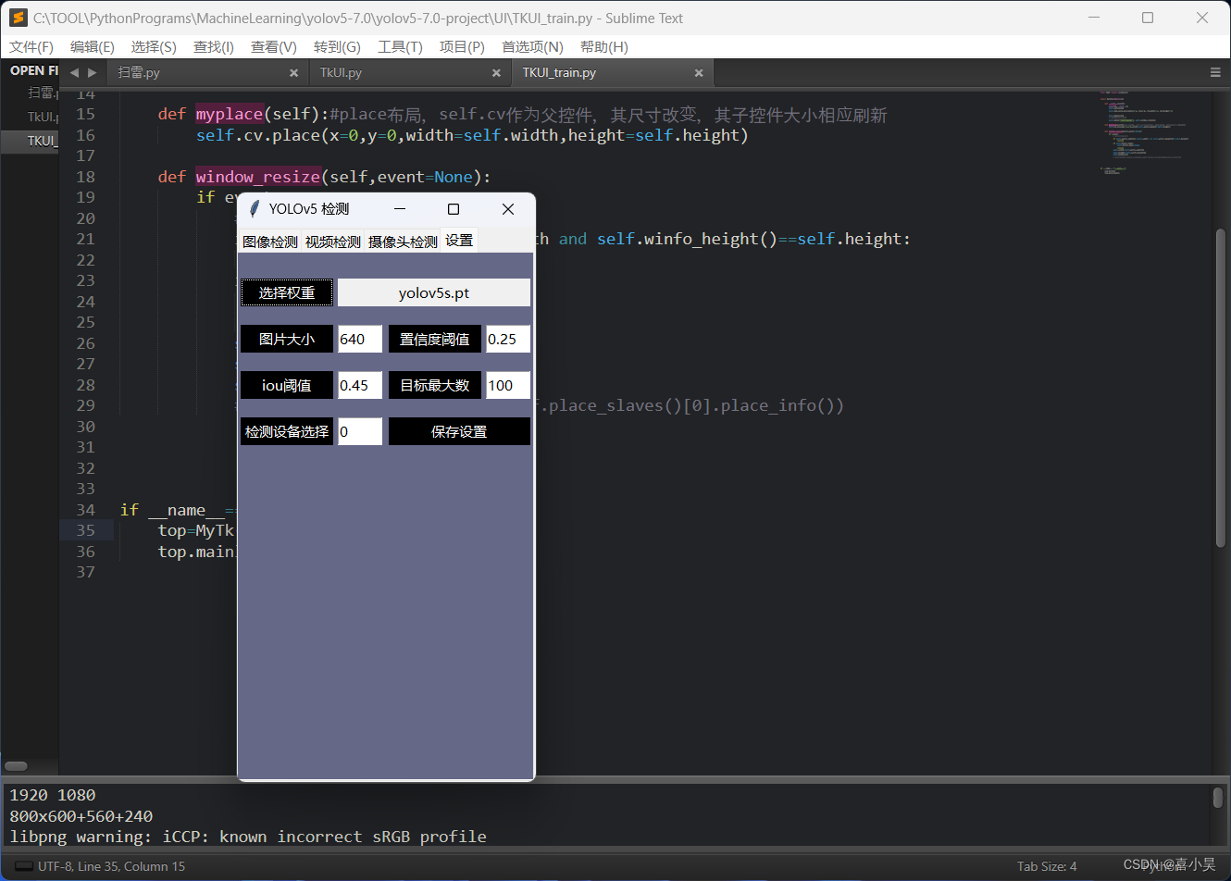
Task: Open the tab list hamburger menu
Action: pos(1215,72)
